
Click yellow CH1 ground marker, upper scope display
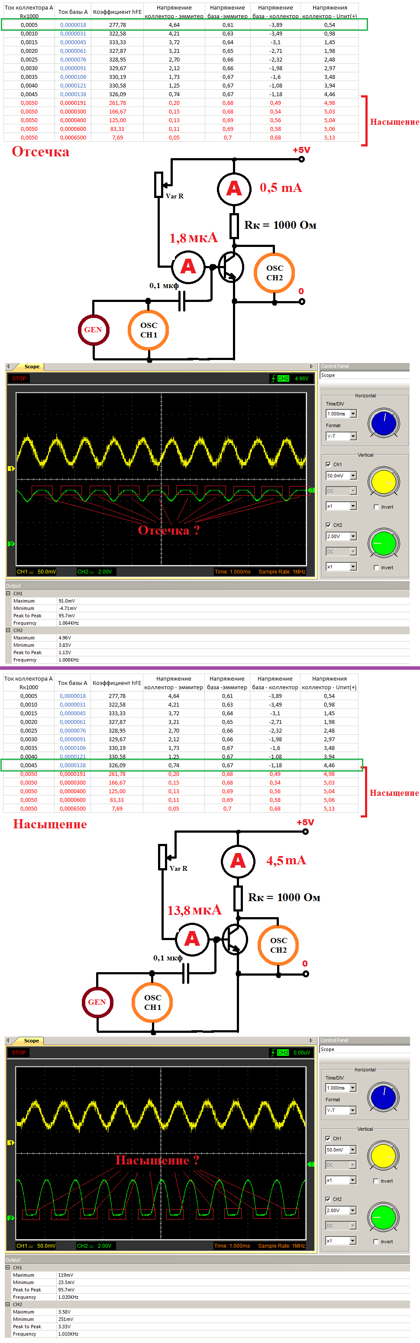pos(11,469)
